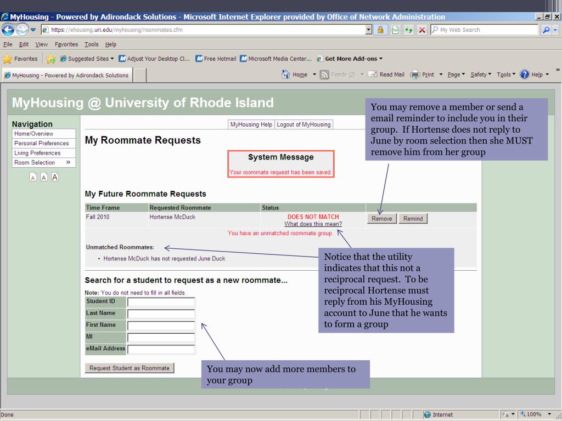
Task: Choose the largest font size A icon
Action: (55, 177)
